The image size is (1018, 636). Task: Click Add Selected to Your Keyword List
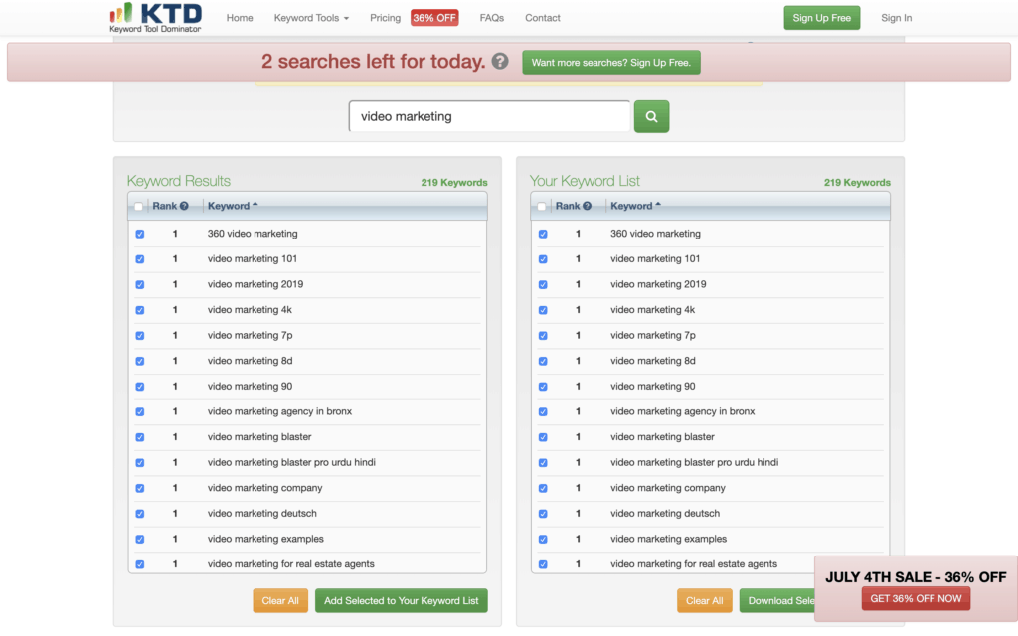tap(402, 601)
